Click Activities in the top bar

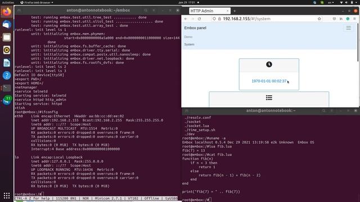pos(8,2)
